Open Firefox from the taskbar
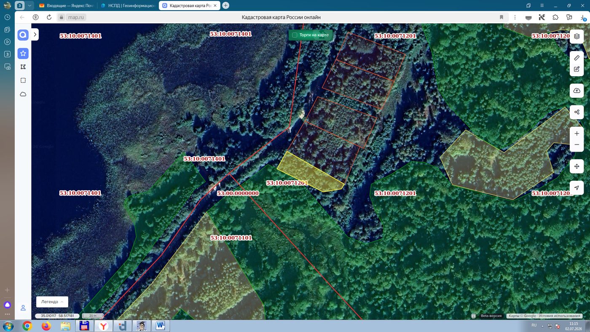This screenshot has height=332, width=590. (46, 326)
